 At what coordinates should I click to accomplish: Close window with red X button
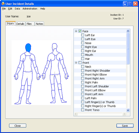coord(135,4)
